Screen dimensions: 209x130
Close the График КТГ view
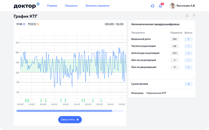point(194,15)
